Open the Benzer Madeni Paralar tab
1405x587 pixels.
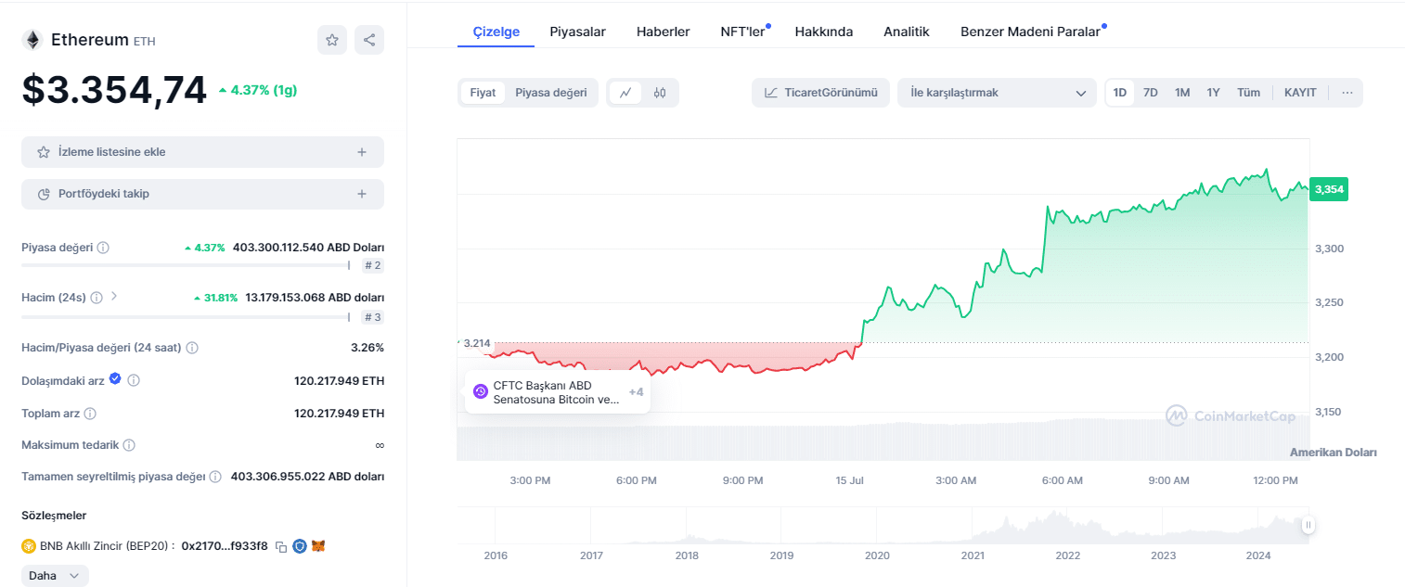1031,32
